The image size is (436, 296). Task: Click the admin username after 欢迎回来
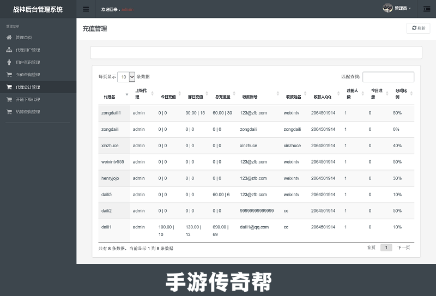coord(128,9)
